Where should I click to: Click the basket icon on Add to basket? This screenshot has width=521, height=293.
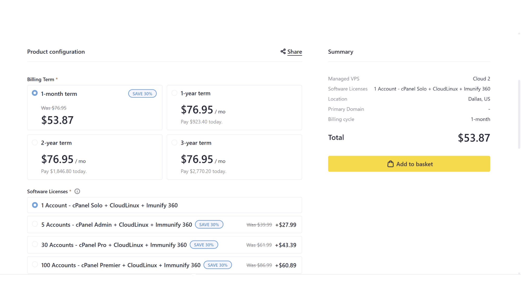coord(390,164)
